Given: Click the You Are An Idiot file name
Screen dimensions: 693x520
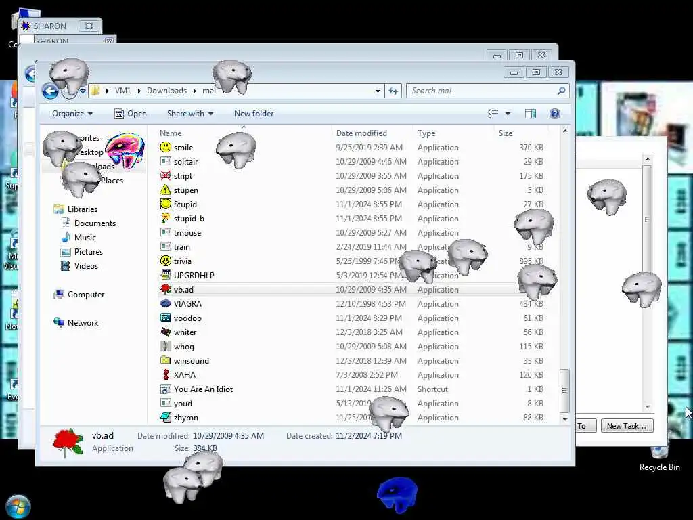Looking at the screenshot, I should pos(203,389).
